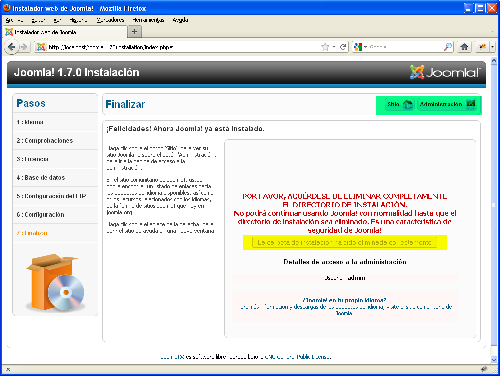Click the installation folder removed button
This screenshot has width=500, height=376.
point(344,242)
